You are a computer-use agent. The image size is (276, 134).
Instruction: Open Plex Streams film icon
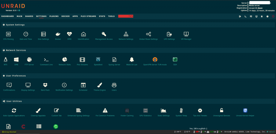pos(82,60)
